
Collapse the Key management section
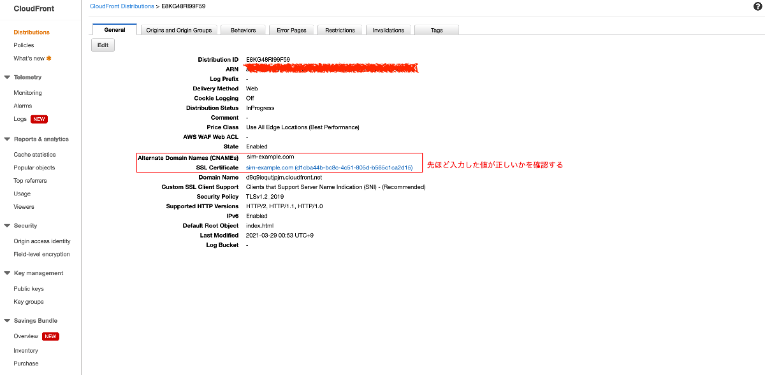point(7,273)
